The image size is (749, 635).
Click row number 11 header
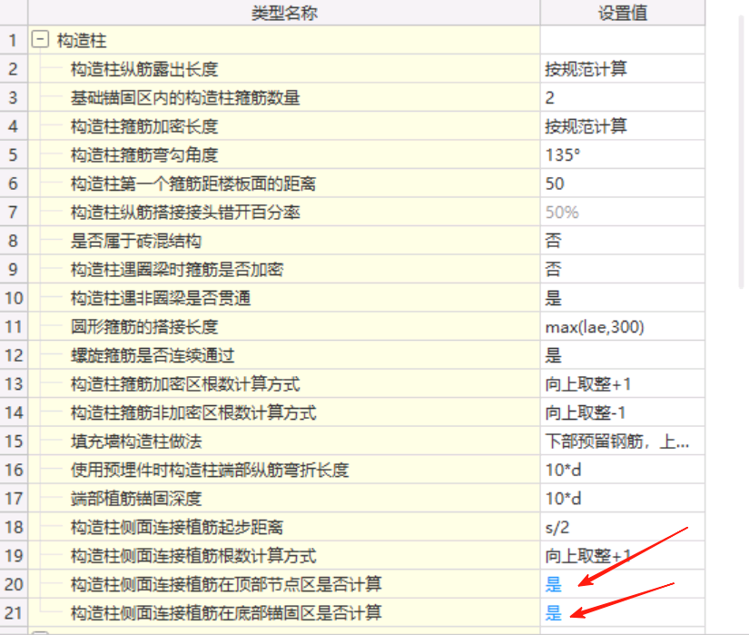(x=14, y=327)
